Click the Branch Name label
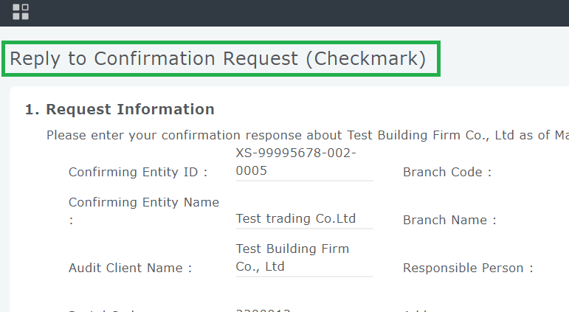The height and width of the screenshot is (312, 569). pyautogui.click(x=449, y=220)
